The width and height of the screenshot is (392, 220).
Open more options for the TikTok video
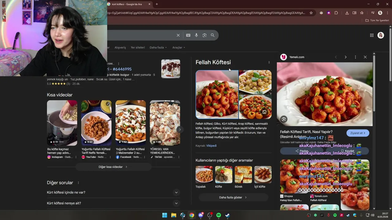(179, 157)
